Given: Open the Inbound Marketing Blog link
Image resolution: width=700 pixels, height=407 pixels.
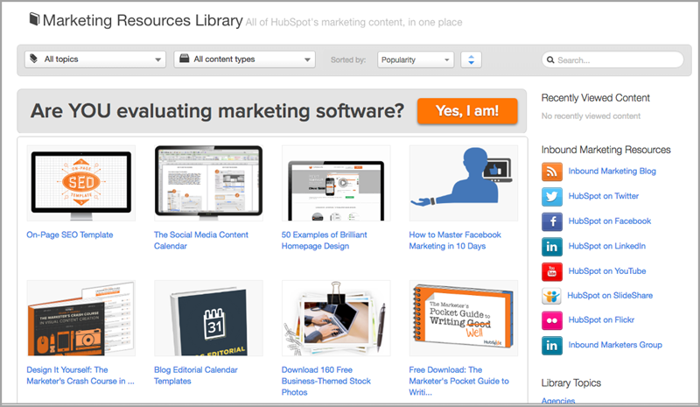Looking at the screenshot, I should click(612, 171).
